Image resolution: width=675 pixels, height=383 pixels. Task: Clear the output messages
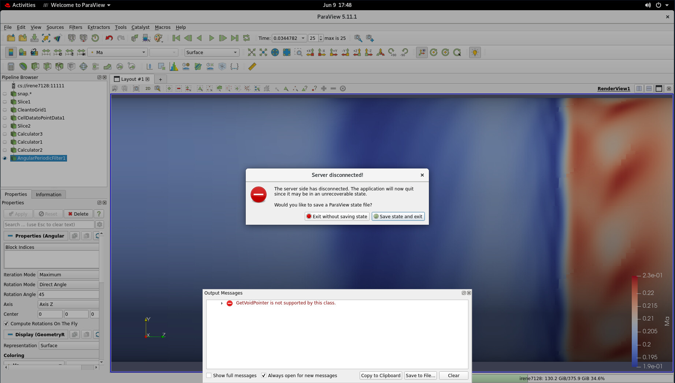click(x=453, y=376)
